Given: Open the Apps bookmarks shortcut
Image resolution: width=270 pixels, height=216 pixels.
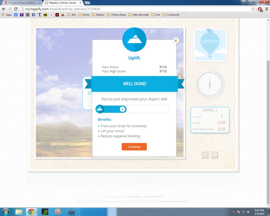Looking at the screenshot, I should [6, 15].
